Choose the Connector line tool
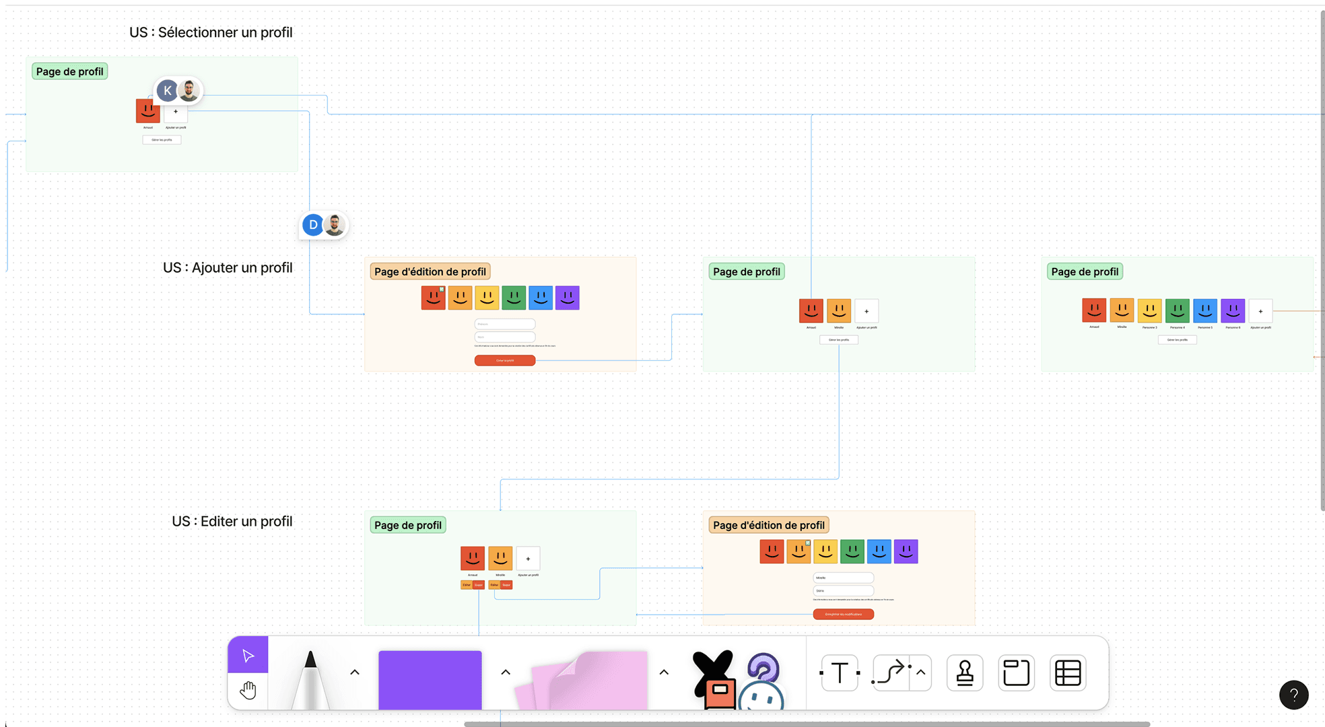The width and height of the screenshot is (1325, 727). pyautogui.click(x=891, y=672)
